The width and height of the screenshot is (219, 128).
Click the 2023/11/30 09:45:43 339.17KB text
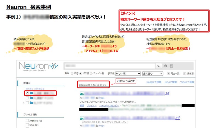pos(99,102)
